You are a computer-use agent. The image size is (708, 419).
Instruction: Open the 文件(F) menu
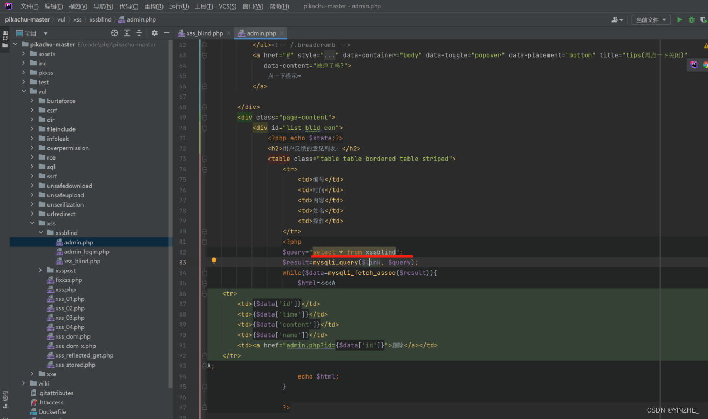pyautogui.click(x=30, y=6)
